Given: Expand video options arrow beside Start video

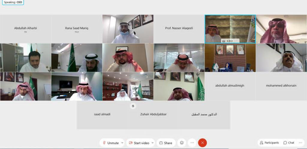Looking at the screenshot, I should coord(153,143).
